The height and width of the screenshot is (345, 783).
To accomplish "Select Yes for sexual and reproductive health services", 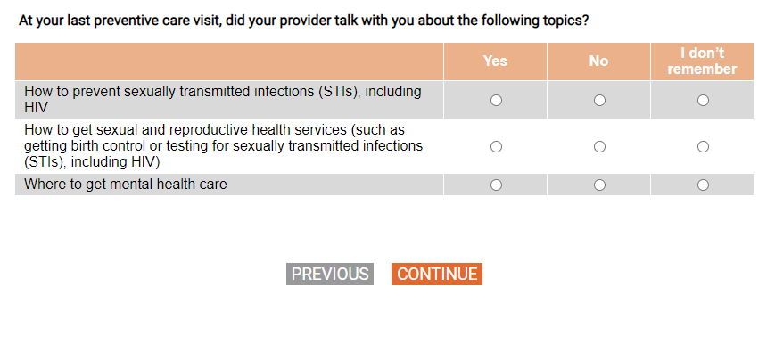I will (496, 147).
